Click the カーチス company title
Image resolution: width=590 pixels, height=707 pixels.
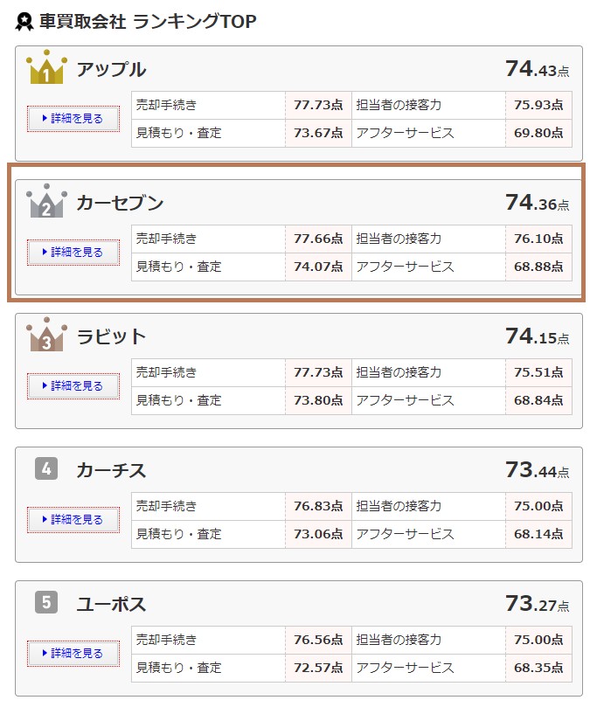point(111,470)
